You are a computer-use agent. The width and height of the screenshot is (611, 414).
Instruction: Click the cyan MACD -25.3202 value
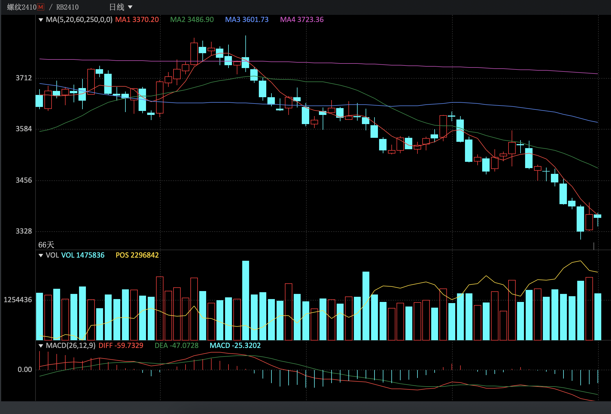[235, 346]
